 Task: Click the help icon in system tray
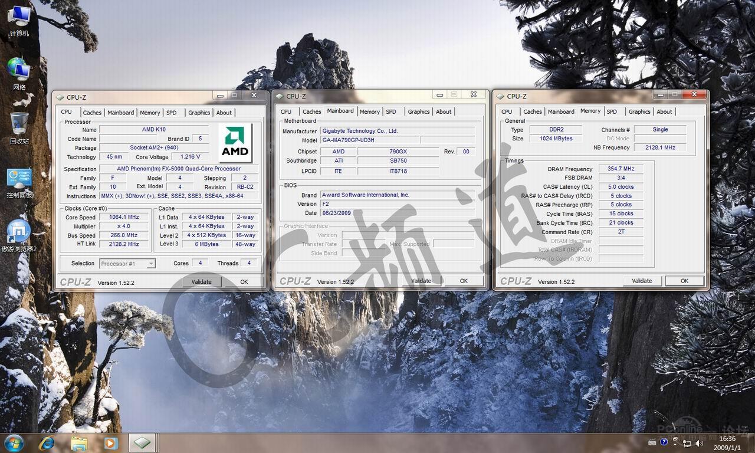point(664,442)
